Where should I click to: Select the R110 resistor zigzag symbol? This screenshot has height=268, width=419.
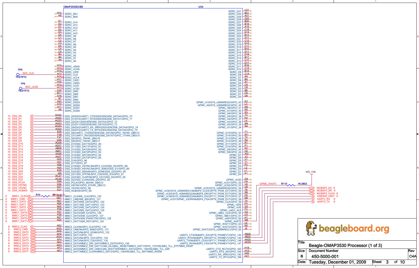coord(291,185)
